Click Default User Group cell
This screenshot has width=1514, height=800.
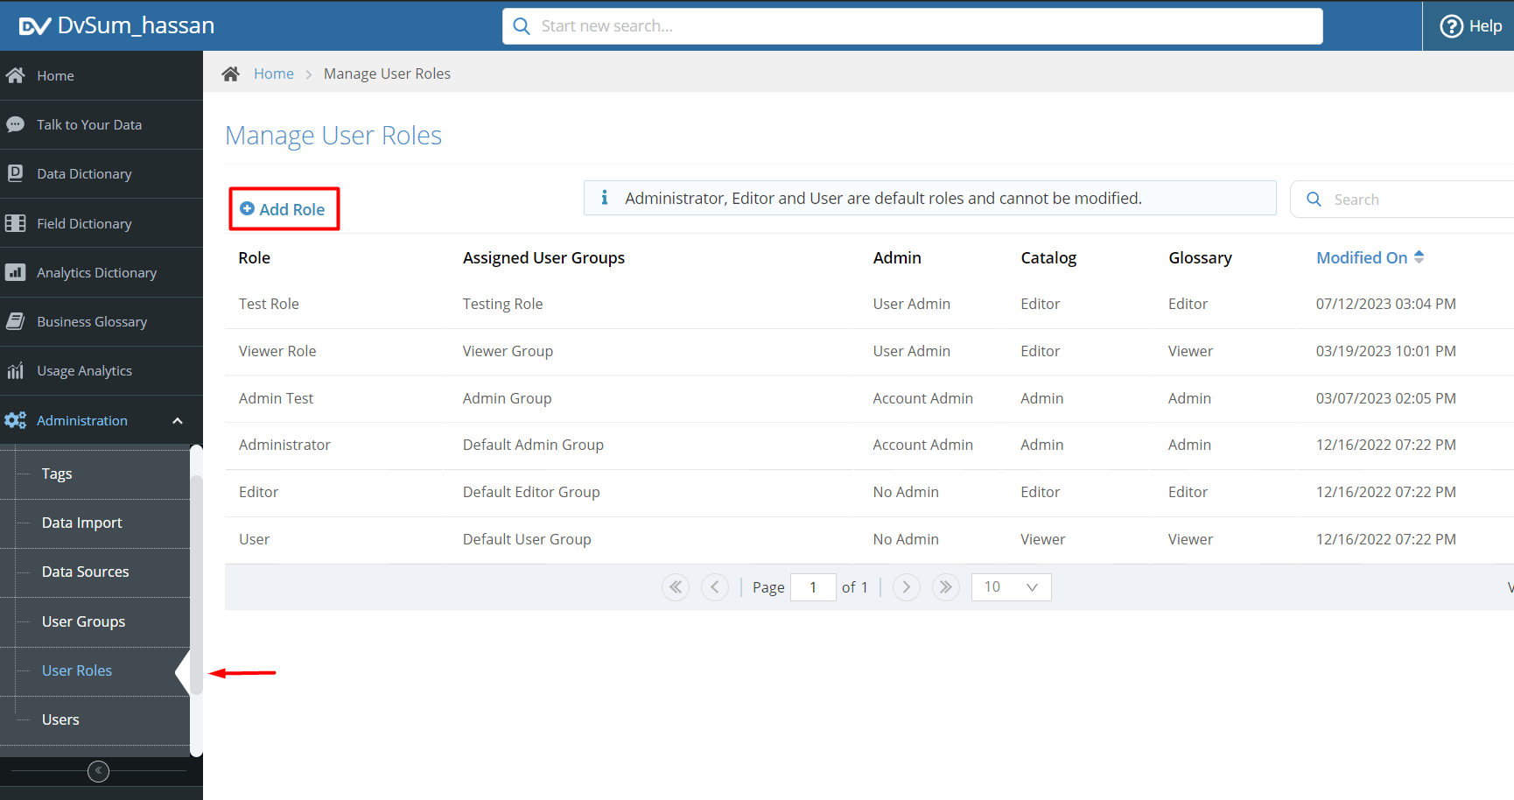point(527,539)
